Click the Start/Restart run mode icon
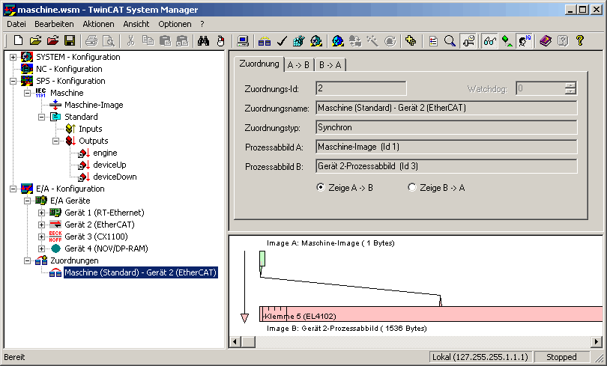 click(x=316, y=40)
